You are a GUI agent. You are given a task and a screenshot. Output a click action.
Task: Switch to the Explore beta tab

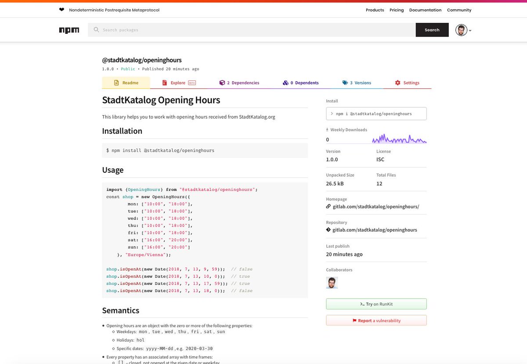click(179, 83)
